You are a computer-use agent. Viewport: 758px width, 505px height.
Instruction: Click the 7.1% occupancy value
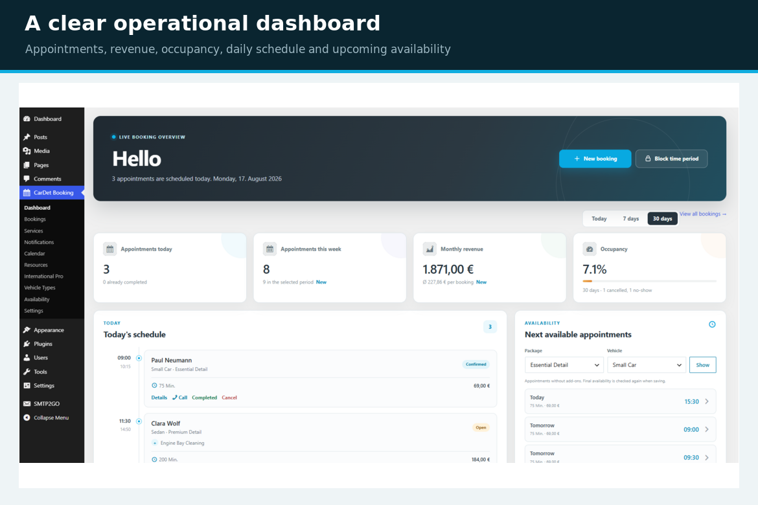click(595, 269)
